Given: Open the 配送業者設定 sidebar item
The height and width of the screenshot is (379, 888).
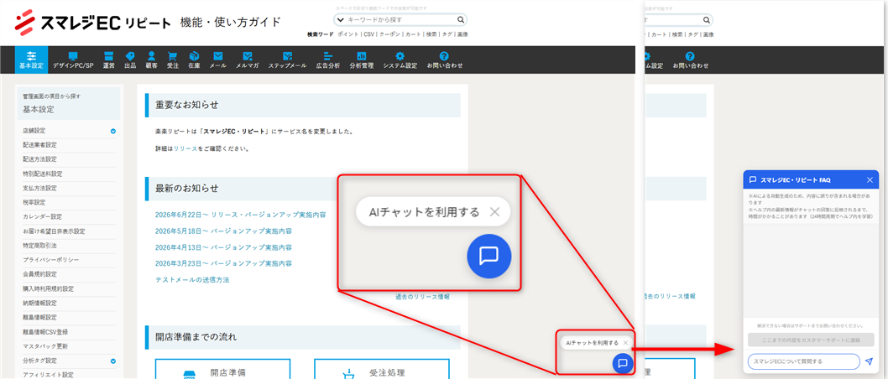Looking at the screenshot, I should coord(69,145).
